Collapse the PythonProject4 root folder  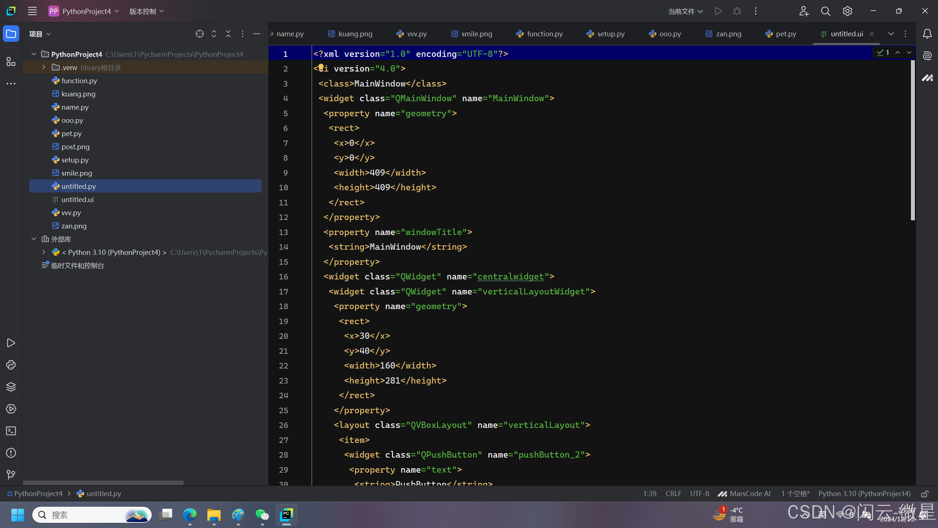click(x=34, y=54)
